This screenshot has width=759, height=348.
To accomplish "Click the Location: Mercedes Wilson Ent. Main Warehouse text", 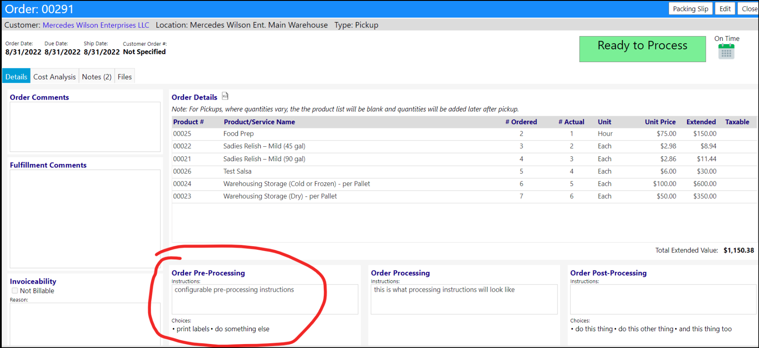I will (x=242, y=25).
